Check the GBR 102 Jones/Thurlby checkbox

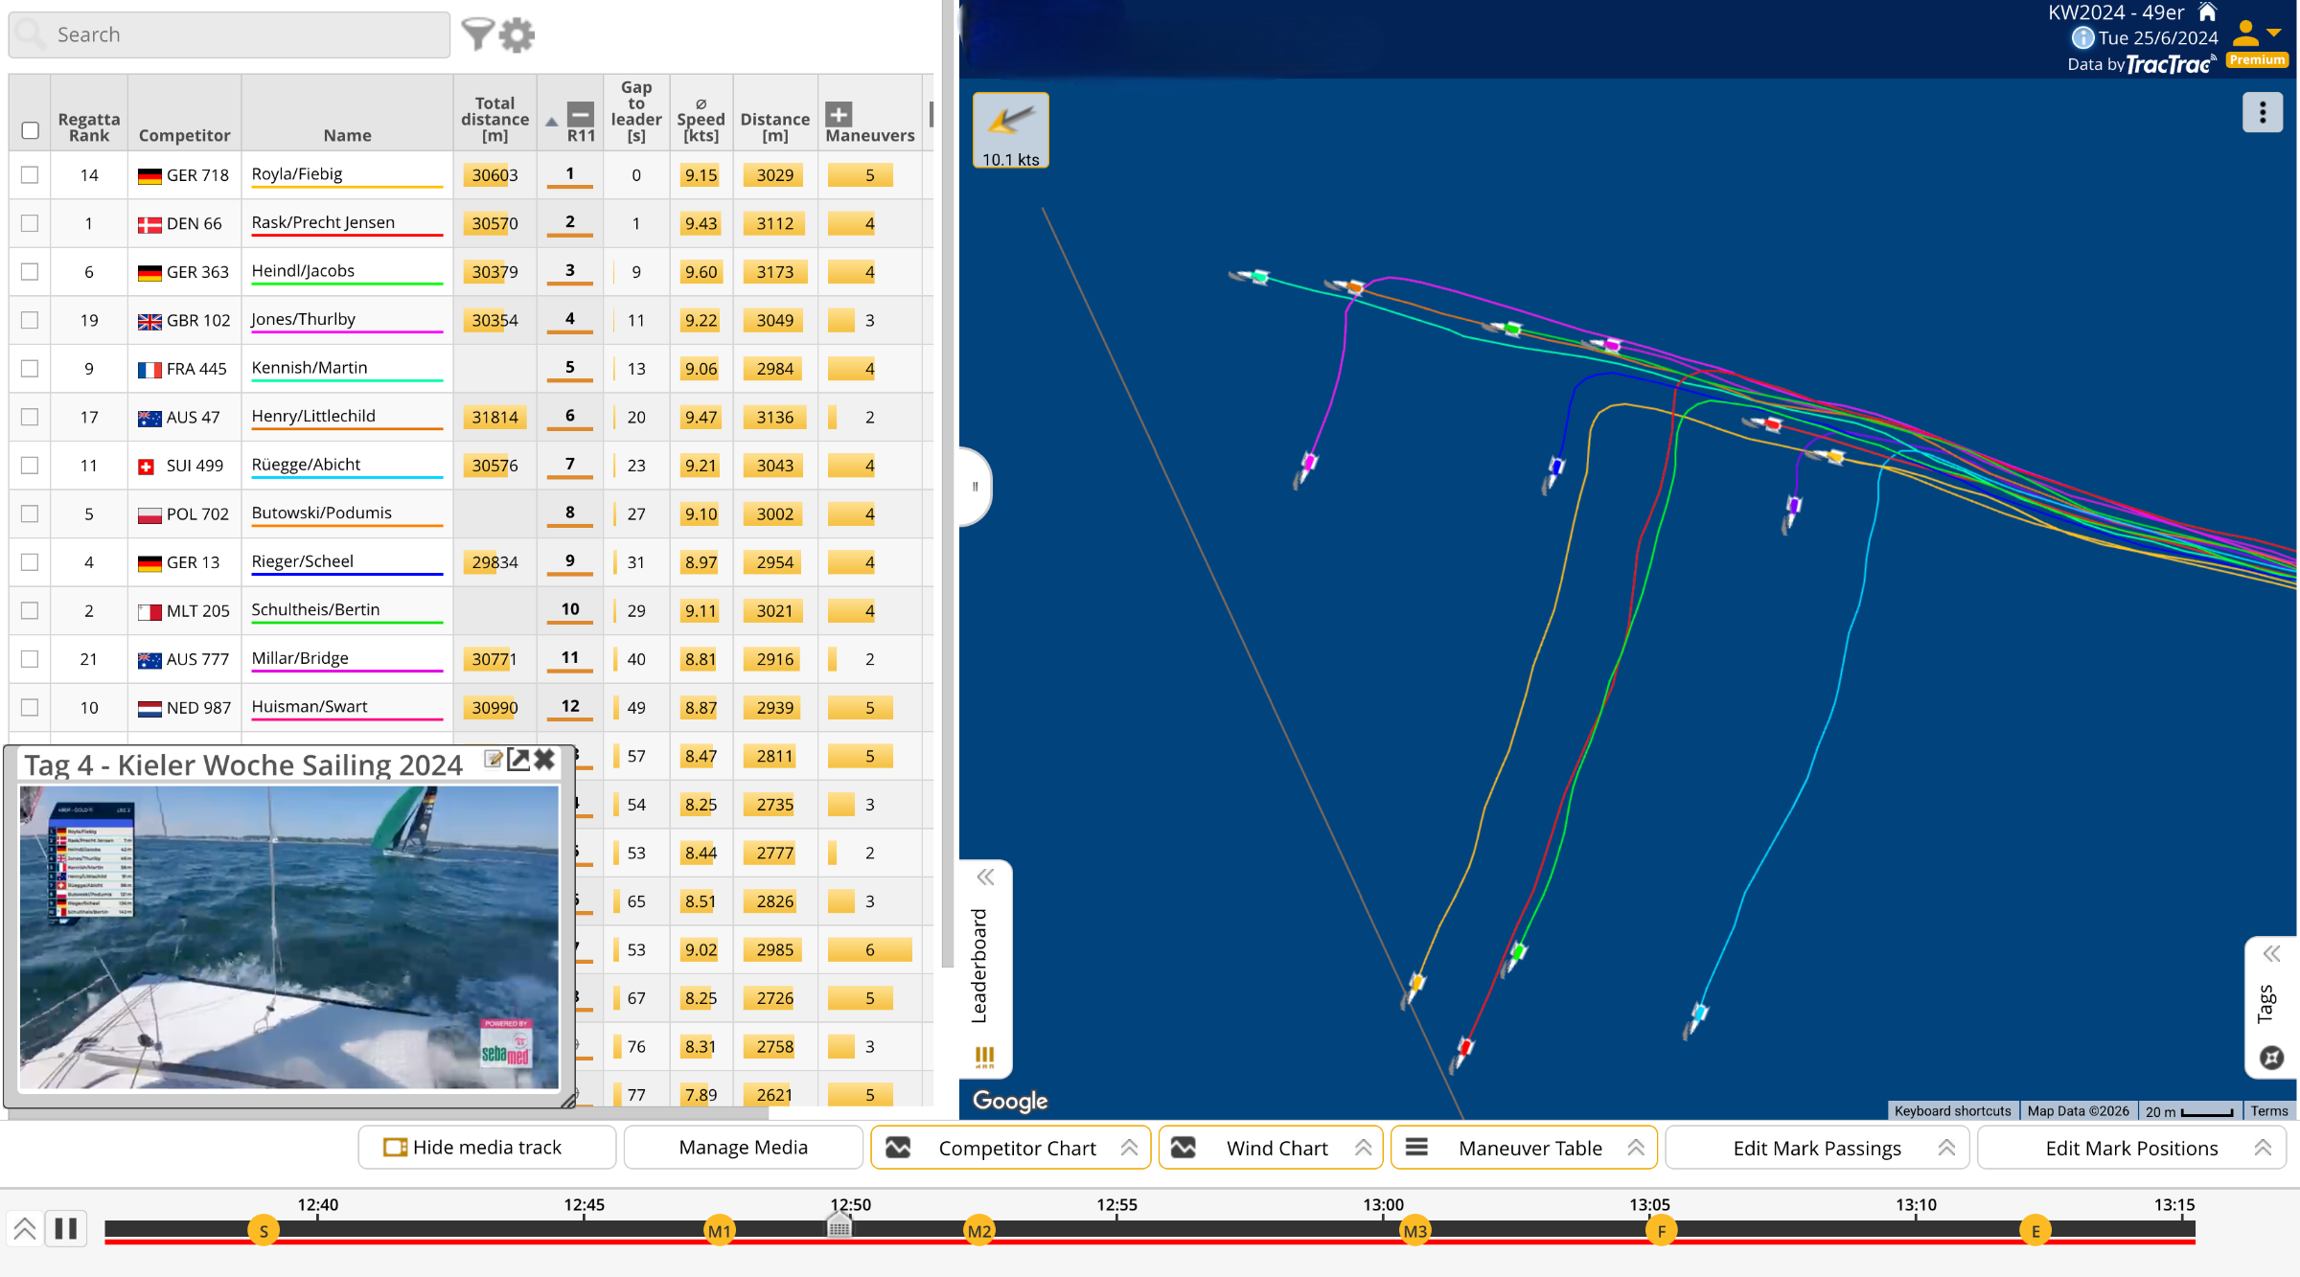[x=31, y=320]
